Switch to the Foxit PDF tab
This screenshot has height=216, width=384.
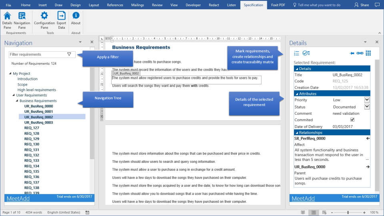(x=278, y=5)
